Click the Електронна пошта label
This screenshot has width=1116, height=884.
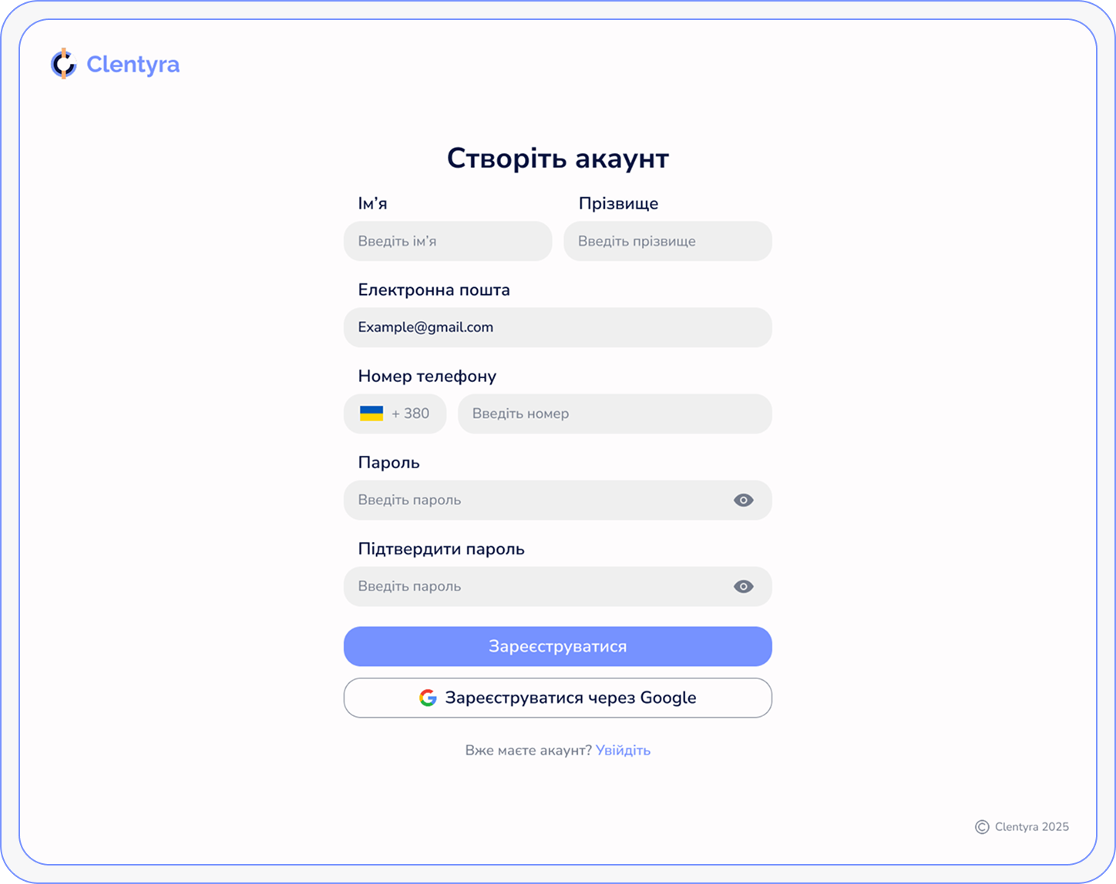tap(434, 290)
